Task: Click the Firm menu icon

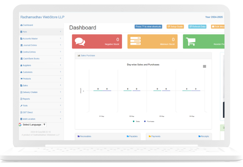Action: click(21, 32)
